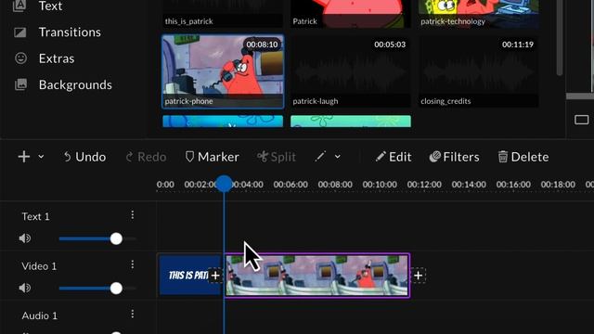Select the closing_credits audio clip
The width and height of the screenshot is (594, 334).
pyautogui.click(x=478, y=71)
